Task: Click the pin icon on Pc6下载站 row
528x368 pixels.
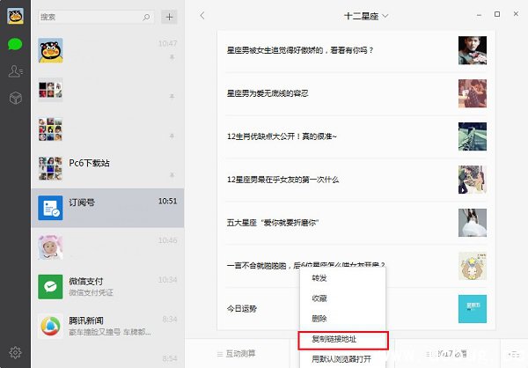Action: click(172, 175)
